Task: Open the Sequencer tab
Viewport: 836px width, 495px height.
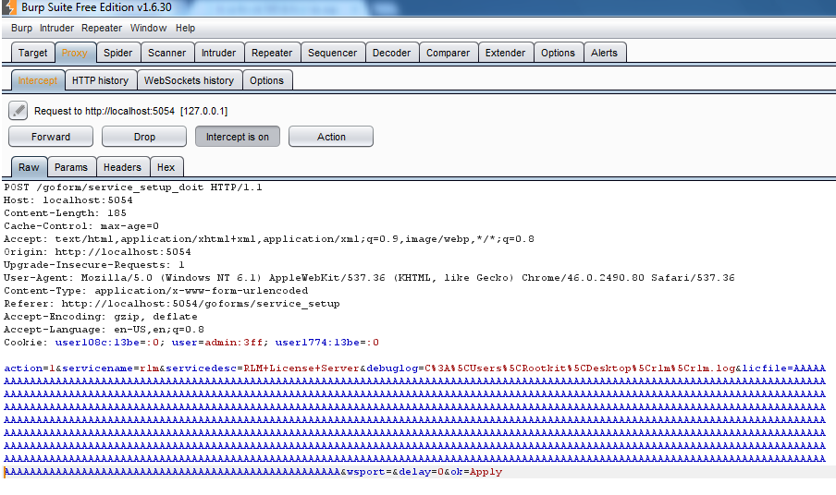Action: tap(332, 53)
